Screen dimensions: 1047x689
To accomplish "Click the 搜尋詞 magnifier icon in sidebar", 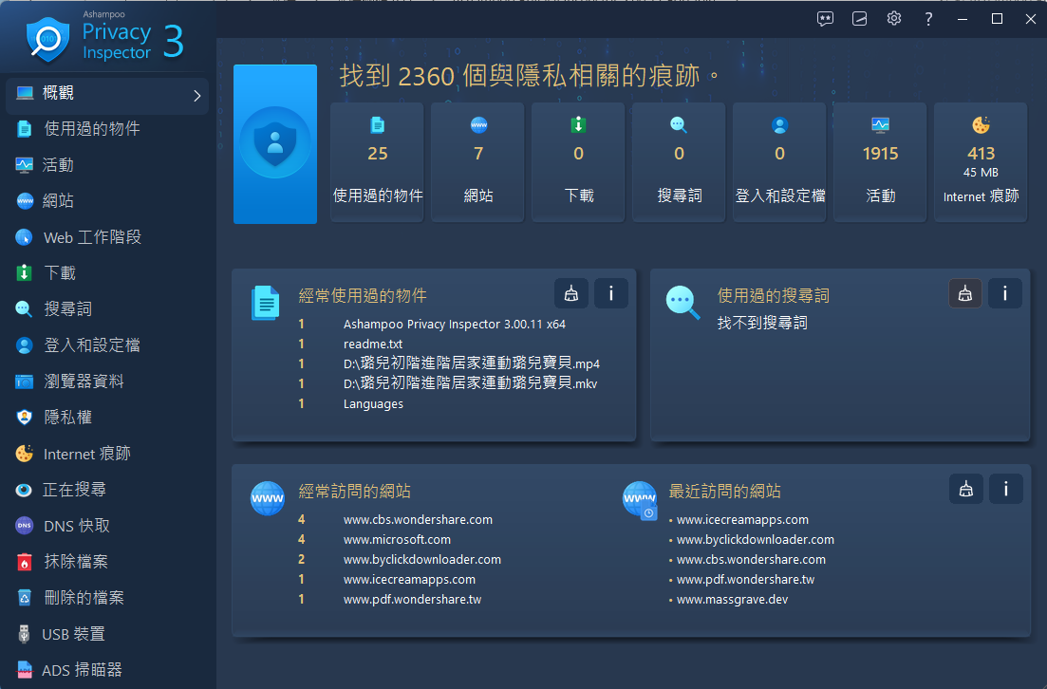I will tap(24, 309).
